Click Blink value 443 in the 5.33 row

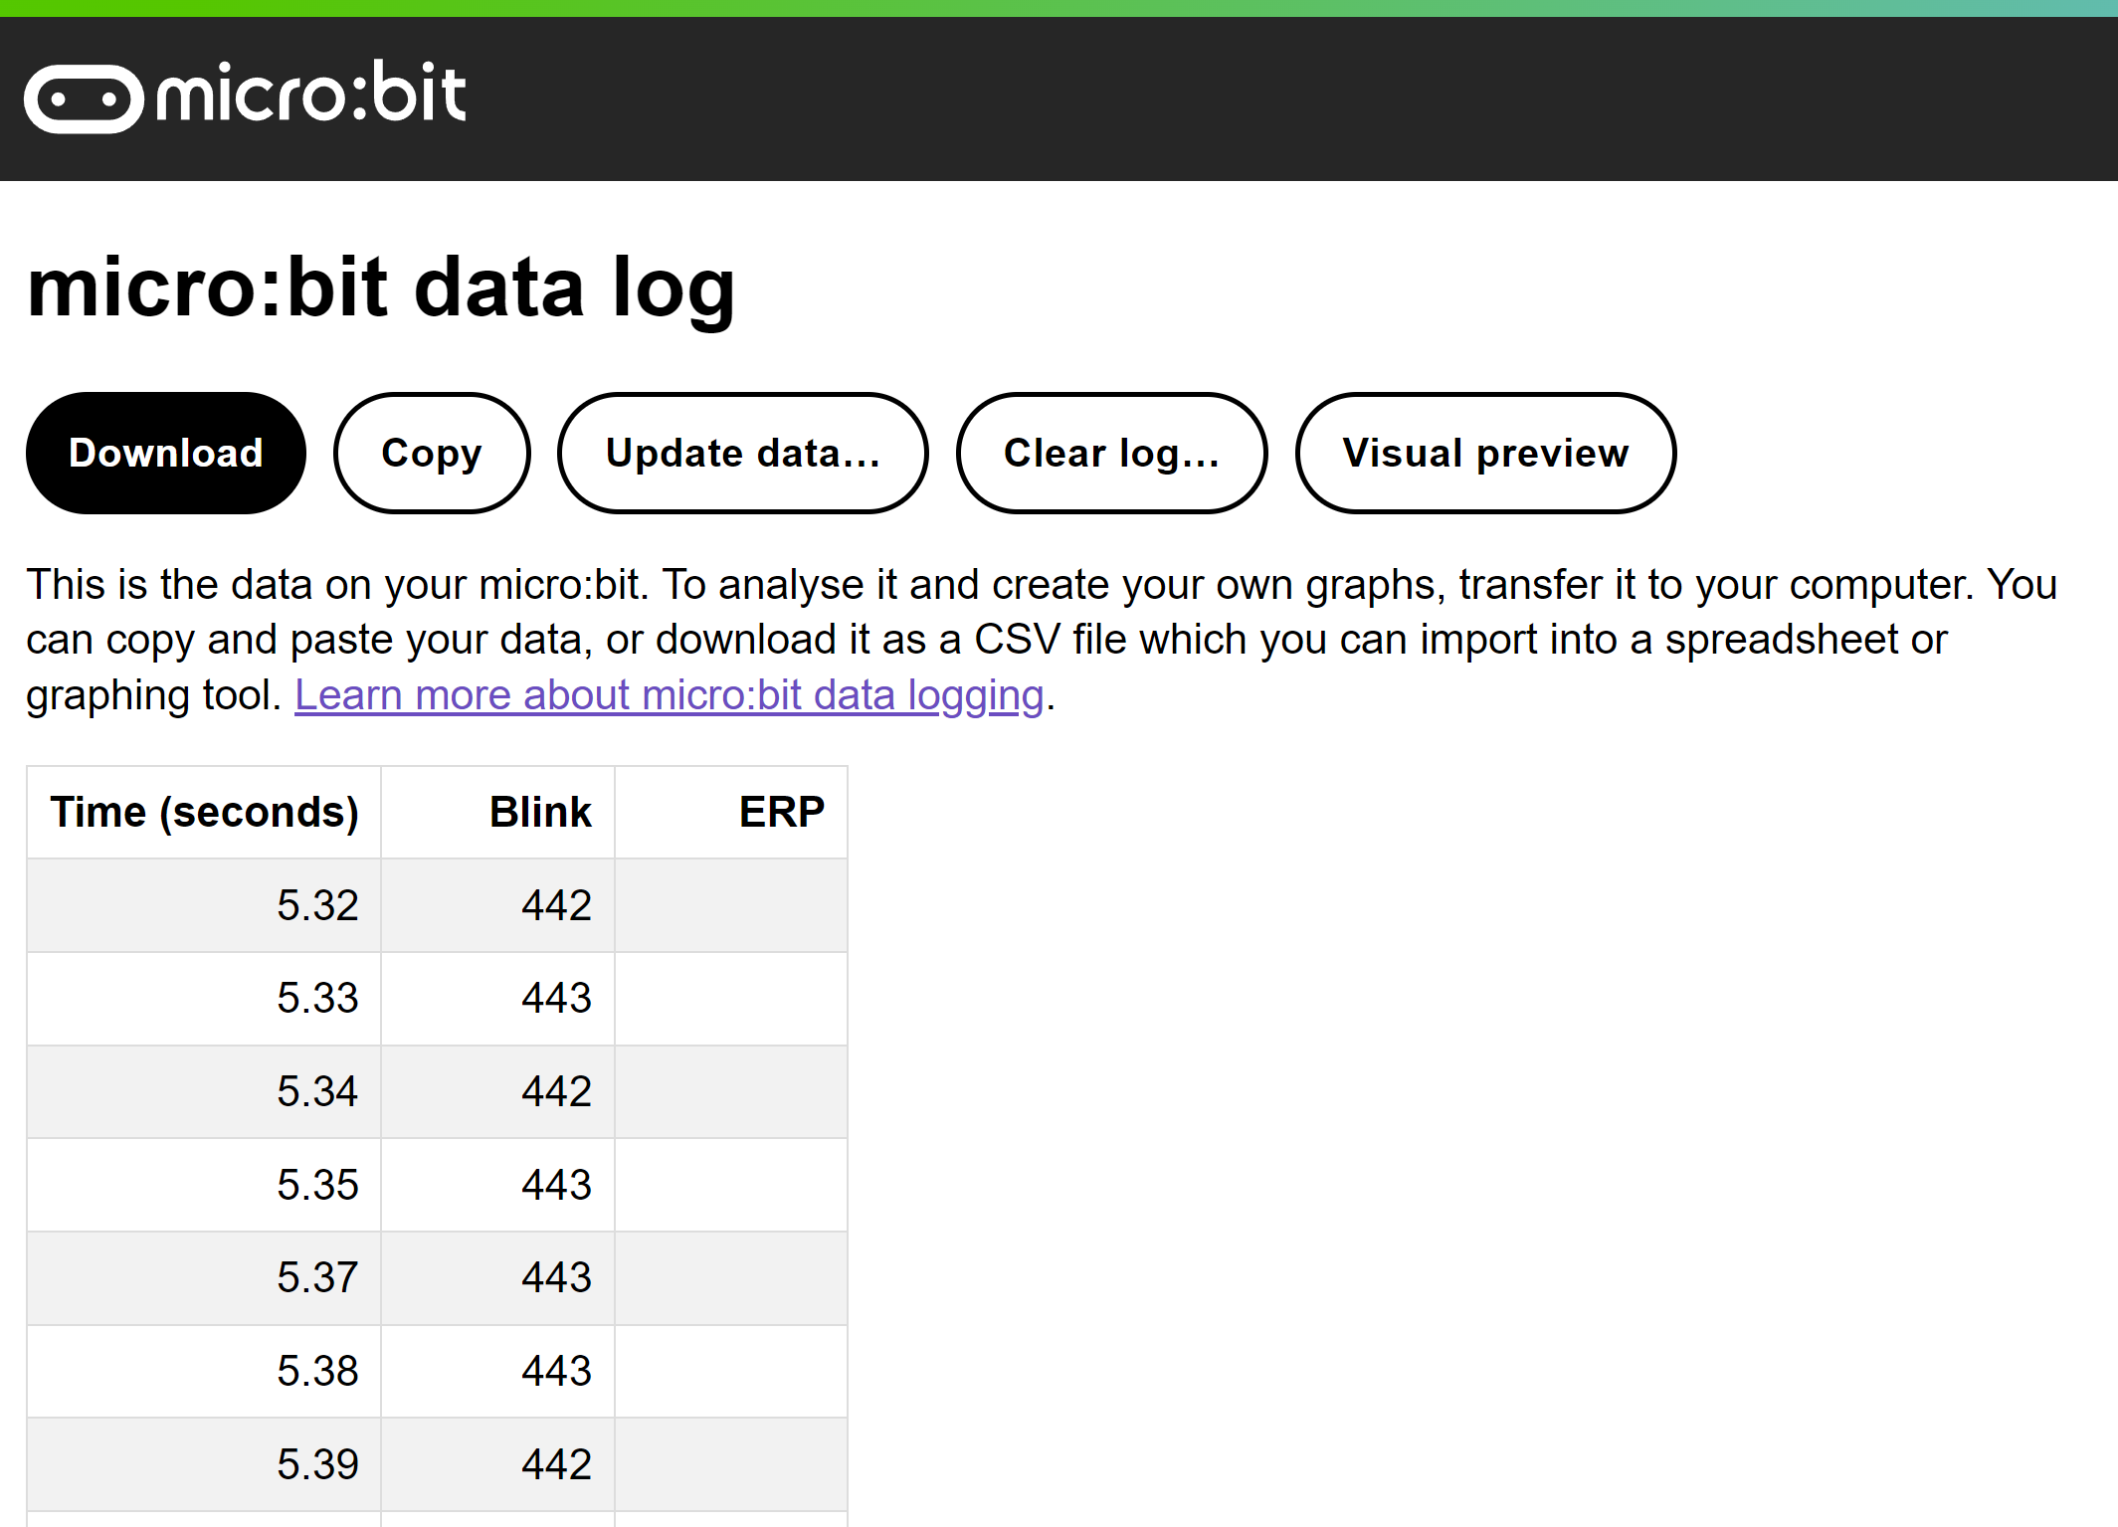[556, 998]
